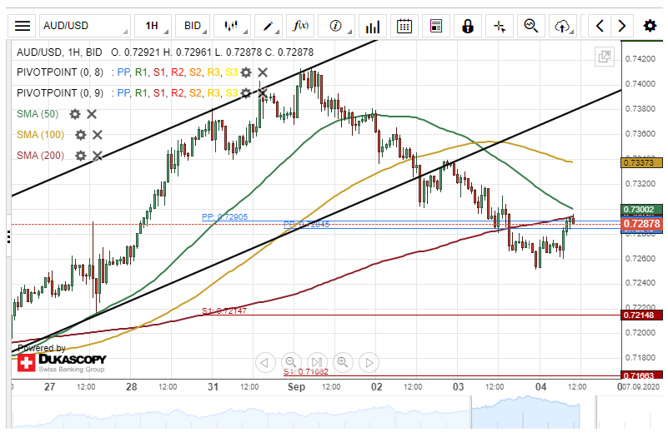Detach chart with the pop-out icon

coord(603,57)
